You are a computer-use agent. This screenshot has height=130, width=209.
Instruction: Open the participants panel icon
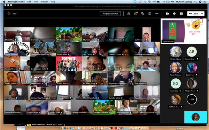click(129, 14)
